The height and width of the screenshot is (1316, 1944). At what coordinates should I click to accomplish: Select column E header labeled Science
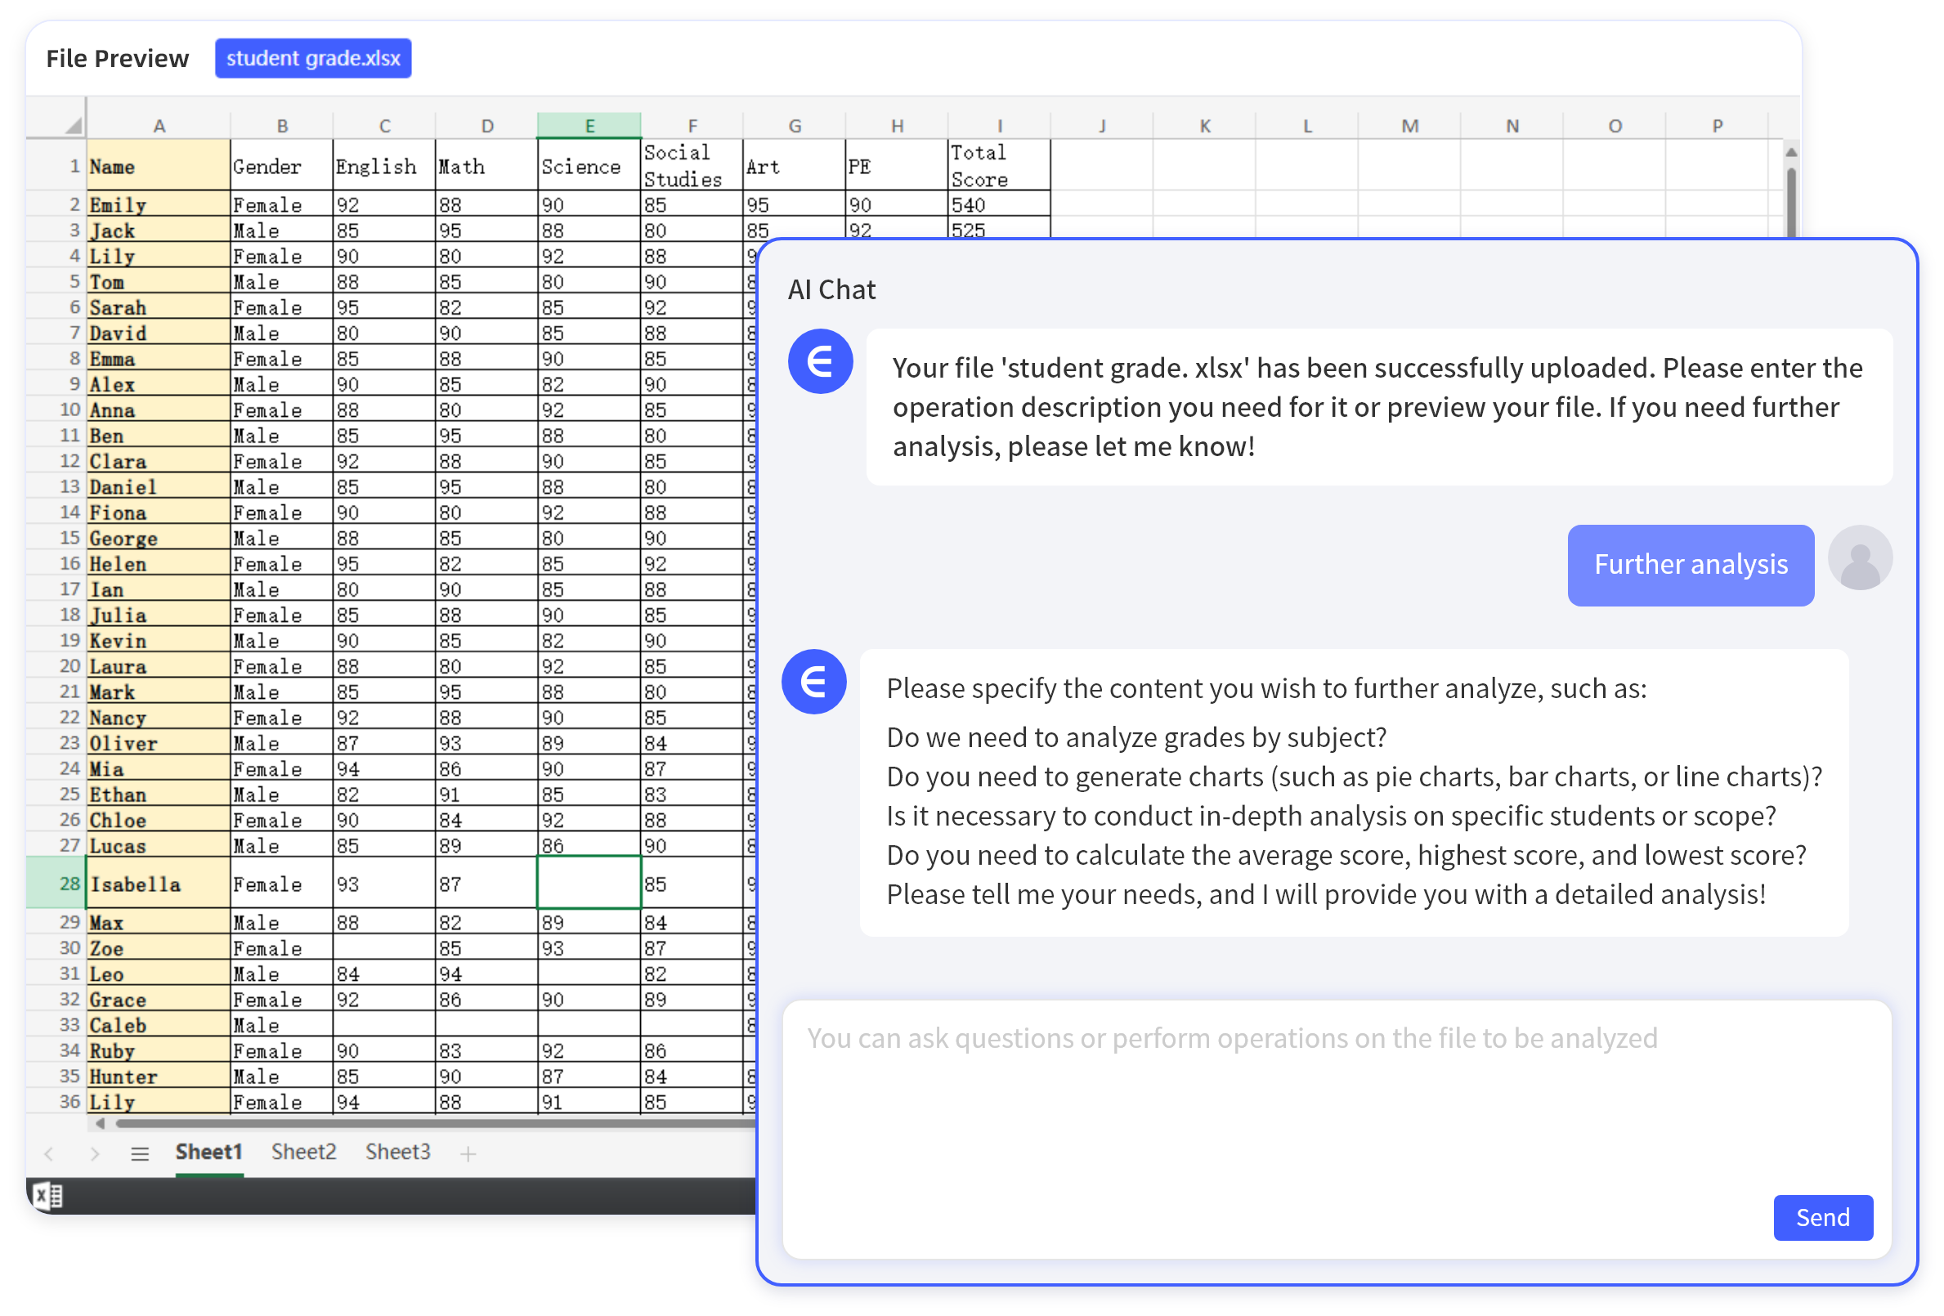tap(589, 123)
